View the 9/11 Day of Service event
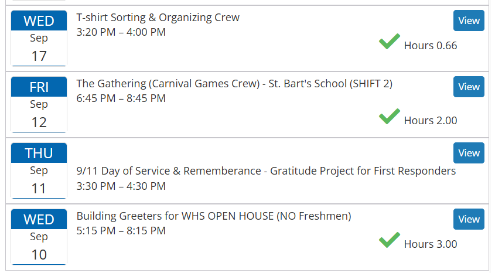495x273 pixels. click(469, 153)
